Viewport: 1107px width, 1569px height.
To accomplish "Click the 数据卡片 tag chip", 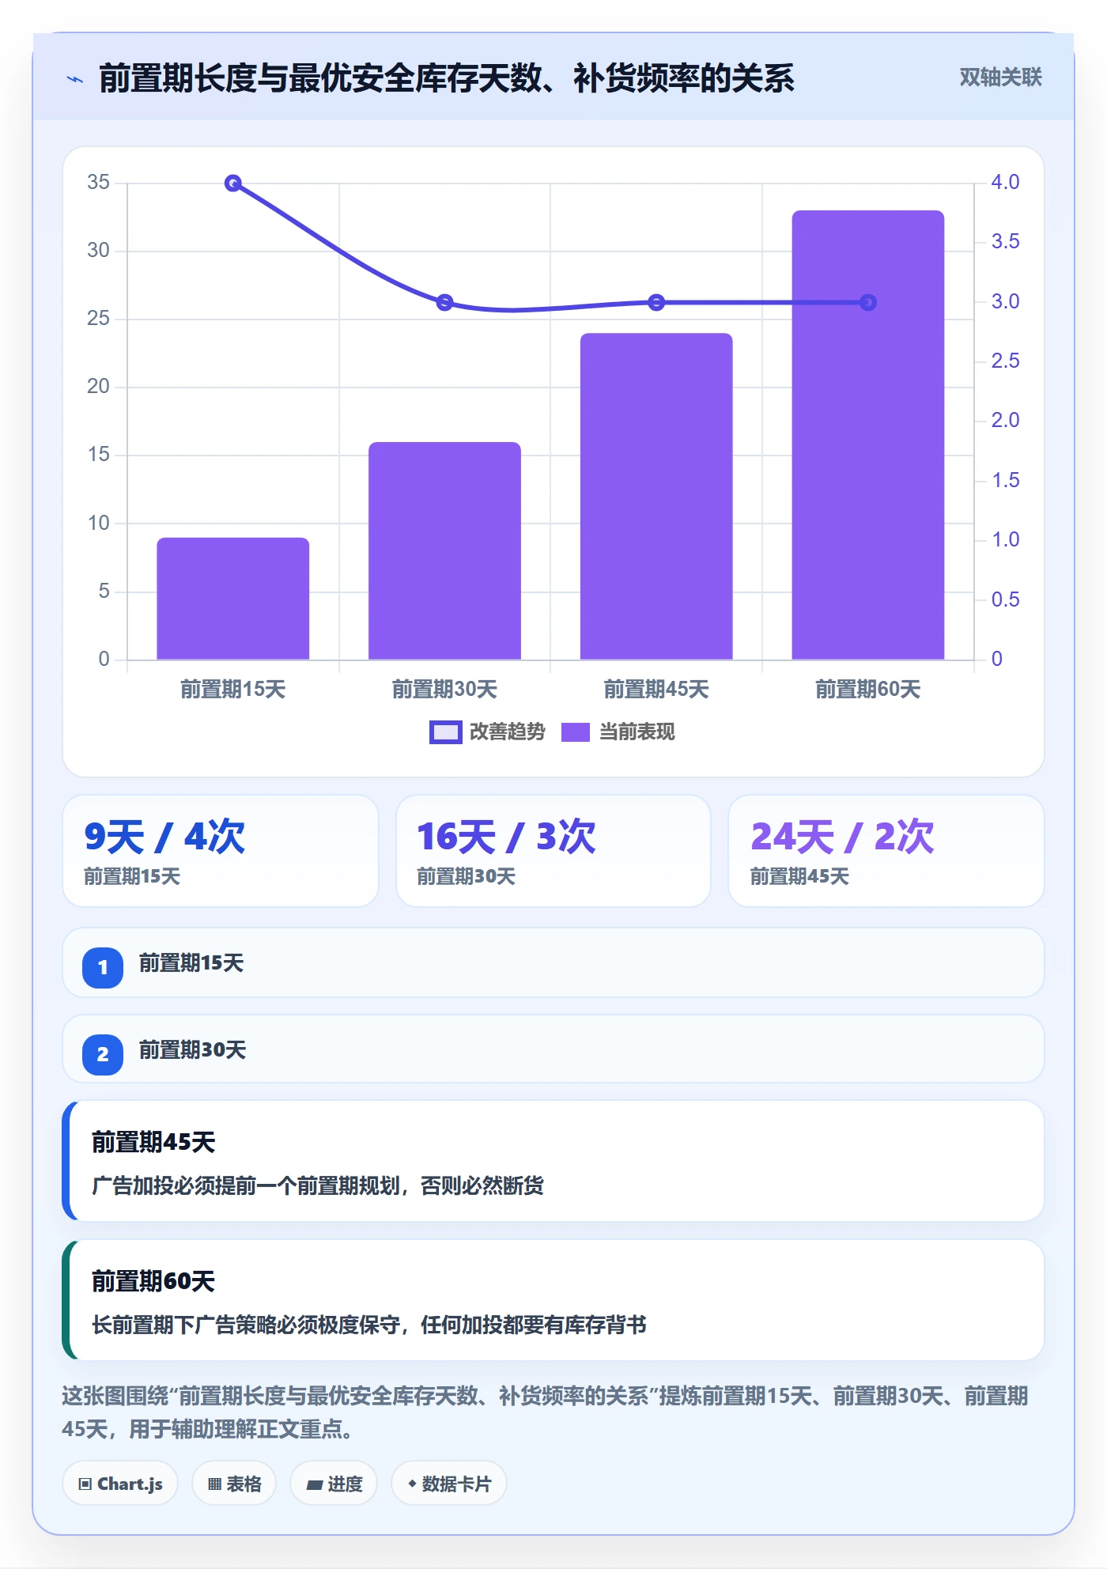I will click(x=449, y=1484).
